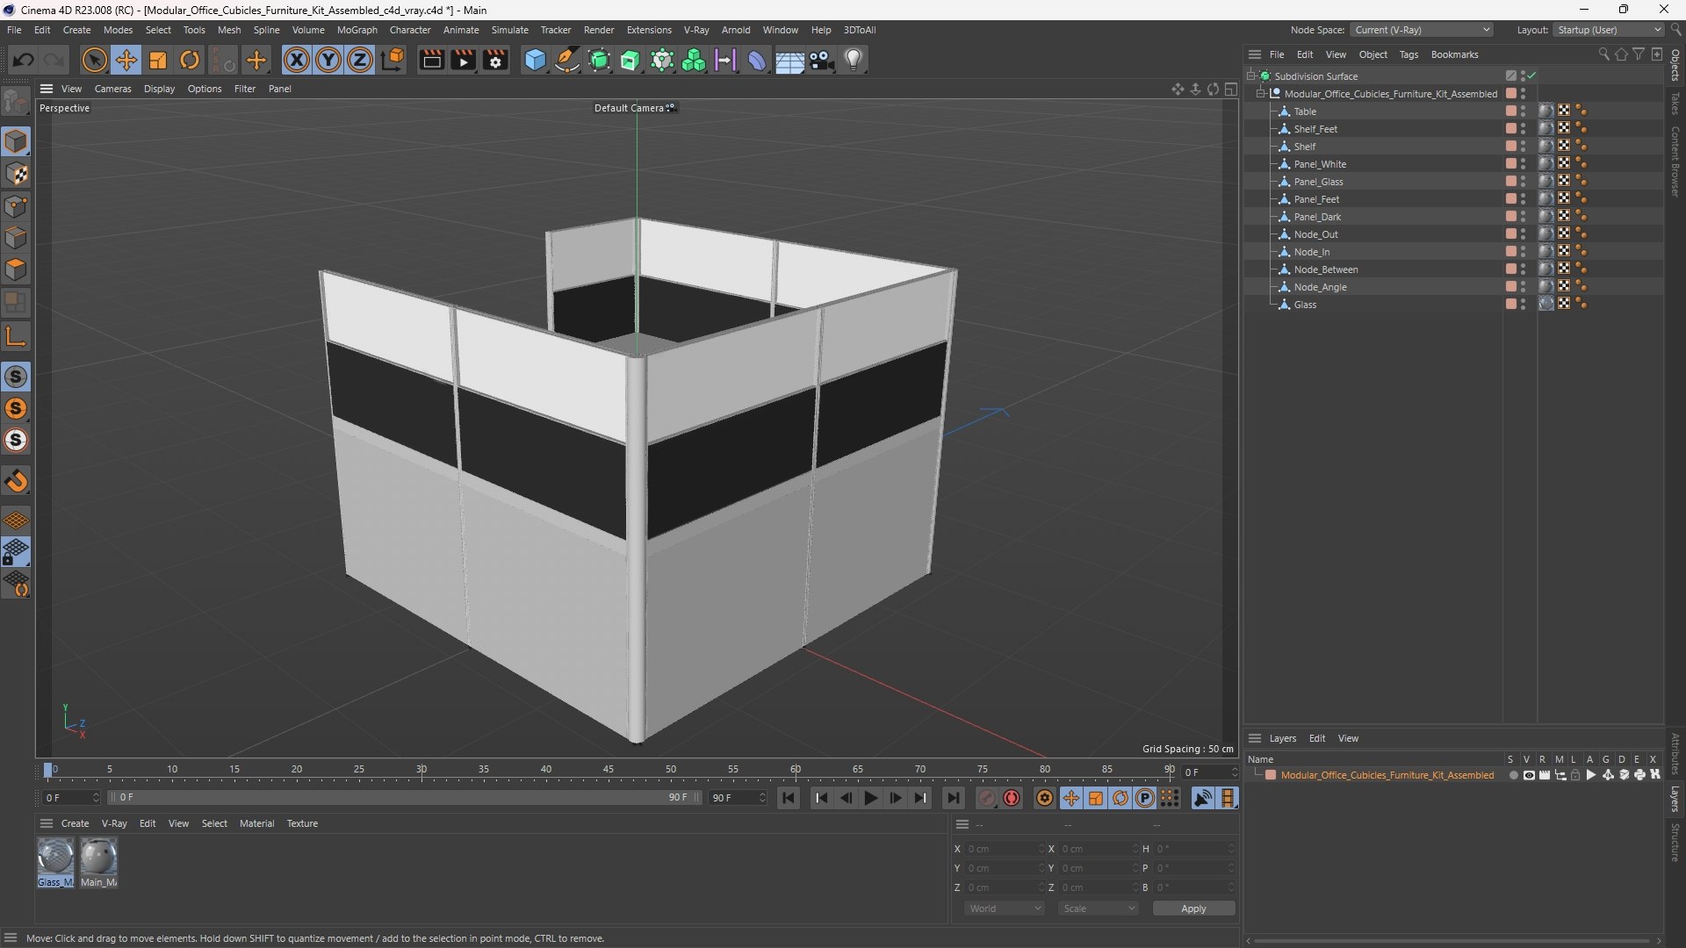The width and height of the screenshot is (1686, 948).
Task: Add a Cube primitive object
Action: coord(535,60)
